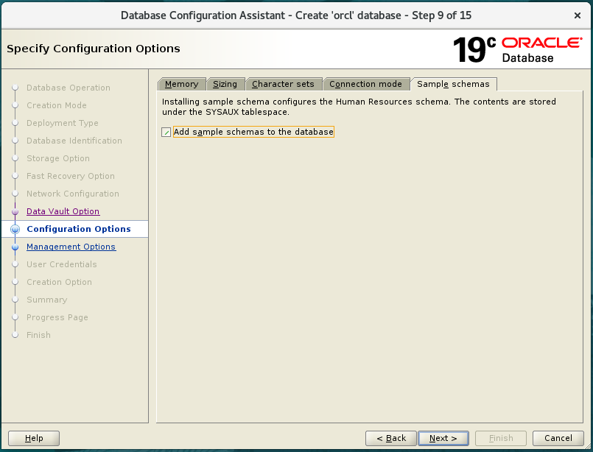Click the User Credentials step label
The height and width of the screenshot is (452, 593).
pyautogui.click(x=62, y=264)
